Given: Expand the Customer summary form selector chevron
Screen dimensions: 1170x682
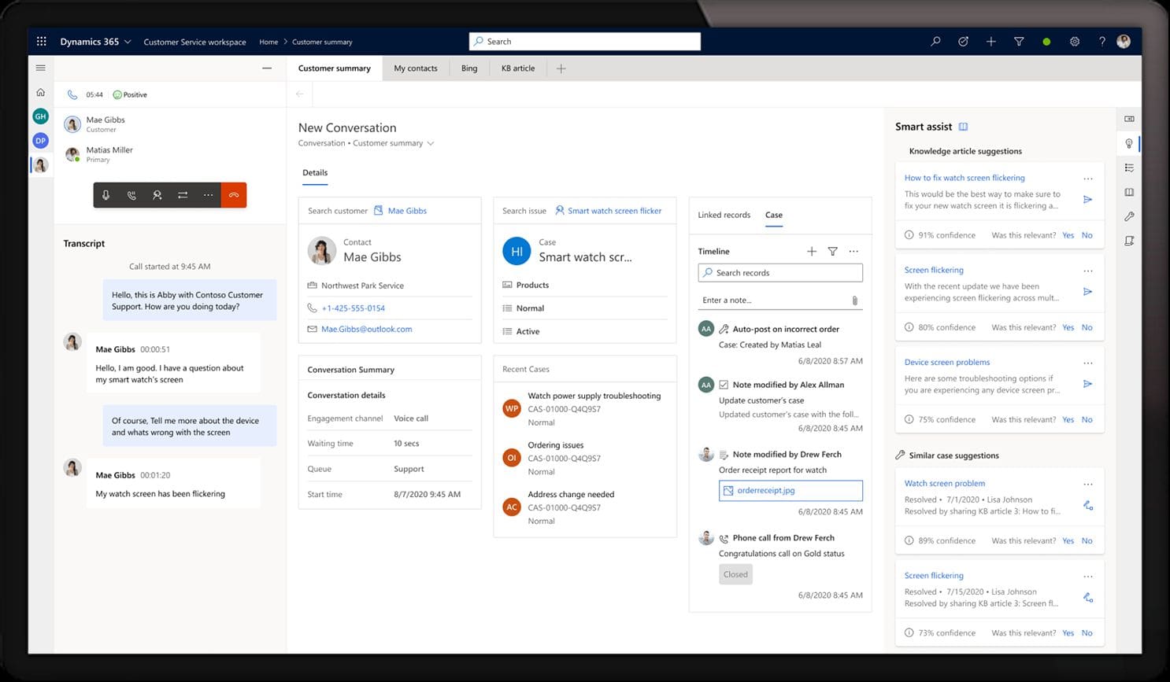Looking at the screenshot, I should tap(431, 143).
